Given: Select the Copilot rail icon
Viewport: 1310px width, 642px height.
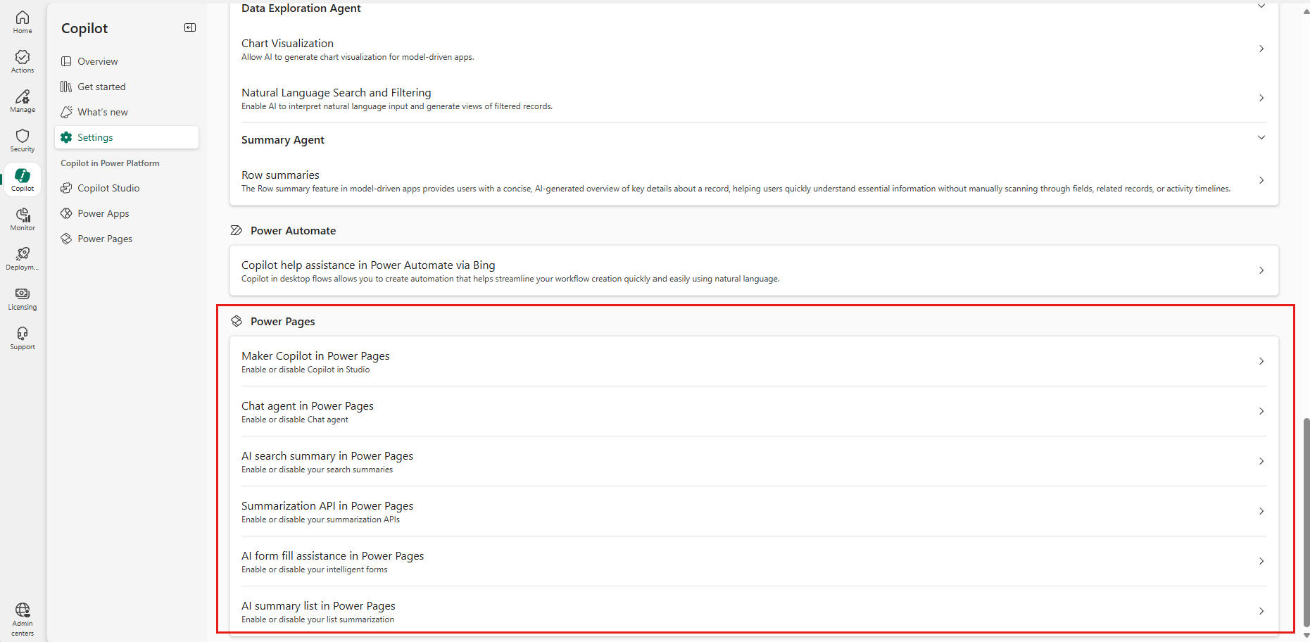Looking at the screenshot, I should click(x=23, y=180).
